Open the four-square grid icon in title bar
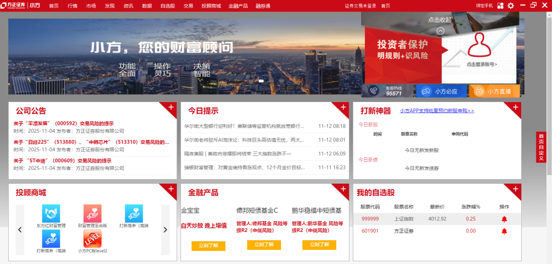Image resolution: width=552 pixels, height=264 pixels. [x=500, y=6]
